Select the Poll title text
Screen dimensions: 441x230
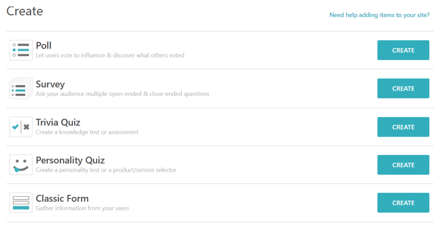click(43, 46)
